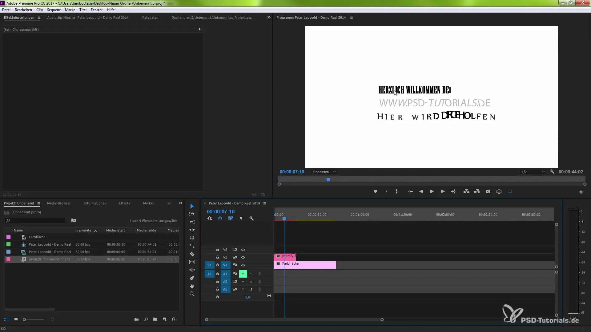Toggle snap magnet in timeline
The width and height of the screenshot is (591, 332).
pos(220,219)
